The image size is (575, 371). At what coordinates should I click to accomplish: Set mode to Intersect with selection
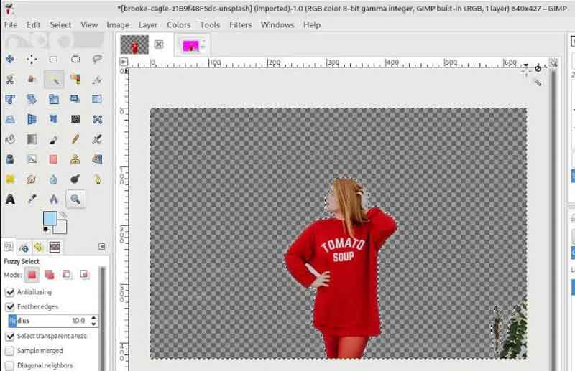tap(84, 274)
